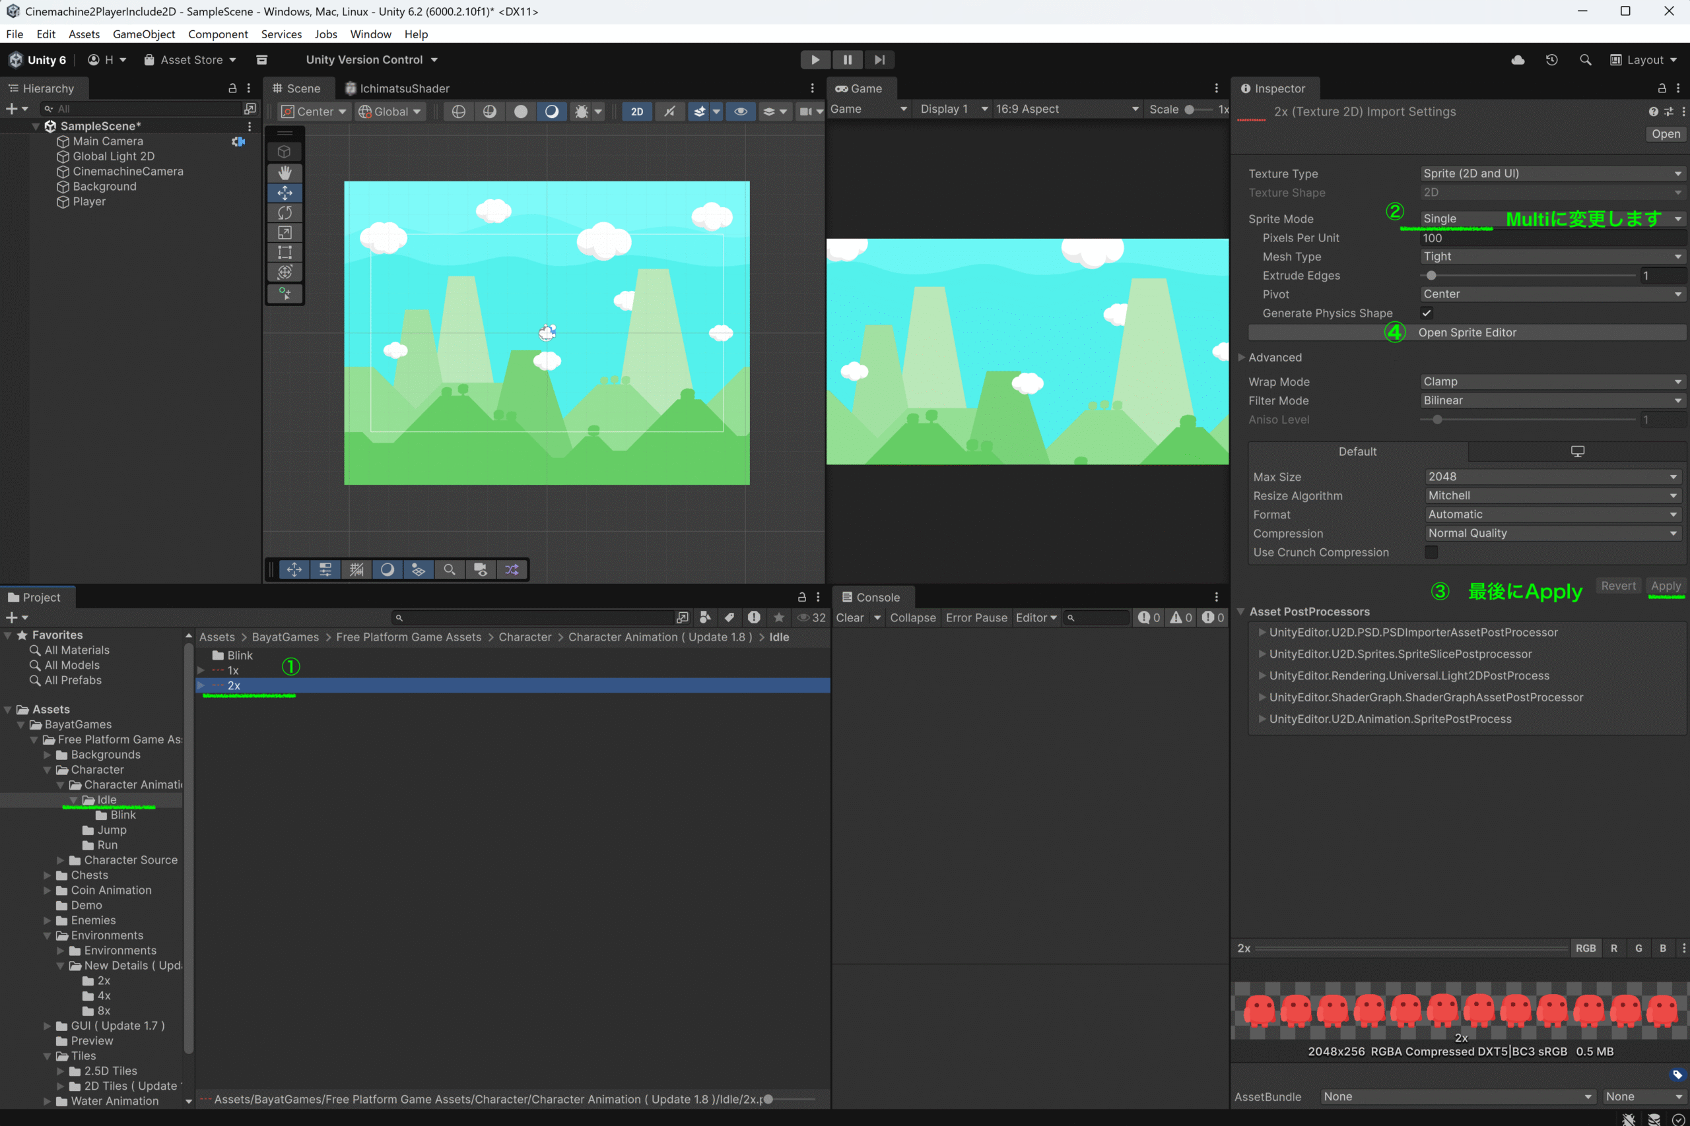The width and height of the screenshot is (1690, 1126).
Task: Select the 1x sprite asset
Action: [x=233, y=671]
